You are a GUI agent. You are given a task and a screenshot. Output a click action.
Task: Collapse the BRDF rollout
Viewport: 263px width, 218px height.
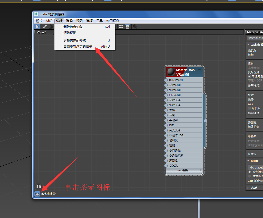(248, 161)
